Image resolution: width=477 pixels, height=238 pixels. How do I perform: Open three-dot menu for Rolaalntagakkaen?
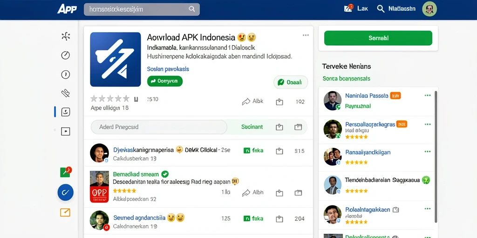click(x=428, y=209)
